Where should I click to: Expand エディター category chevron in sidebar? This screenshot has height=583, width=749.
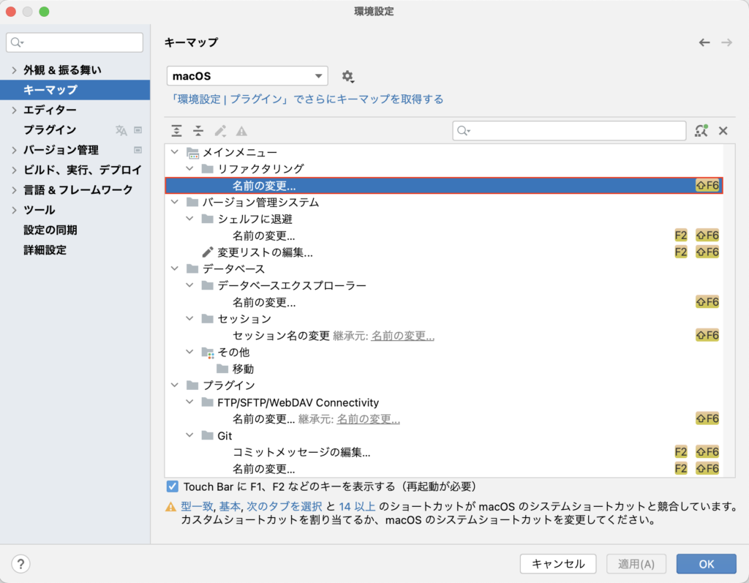pos(14,110)
